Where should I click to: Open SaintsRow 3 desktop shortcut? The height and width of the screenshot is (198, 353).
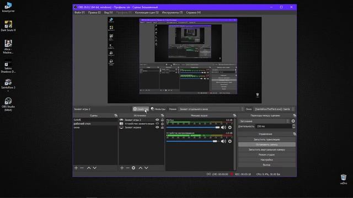tap(8, 85)
